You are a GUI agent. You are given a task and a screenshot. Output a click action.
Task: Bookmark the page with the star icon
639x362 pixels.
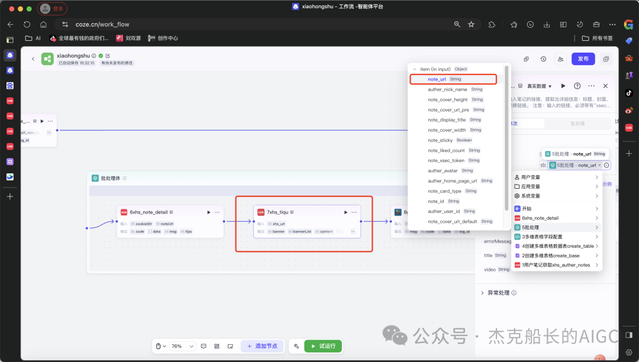point(471,24)
